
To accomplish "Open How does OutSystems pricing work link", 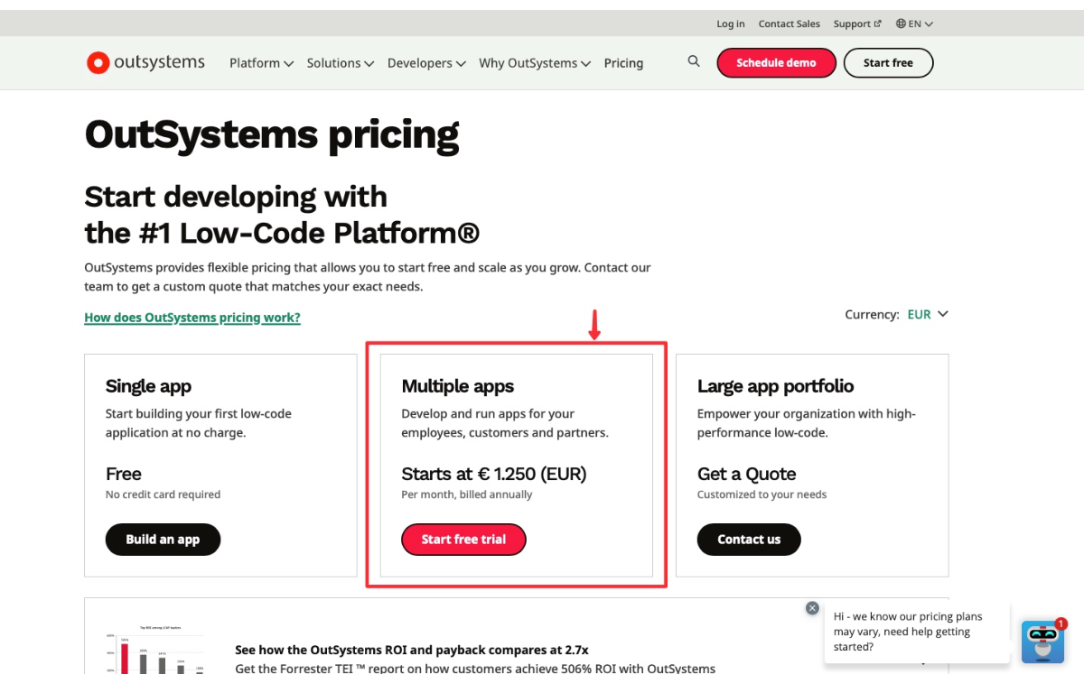I will tap(192, 318).
